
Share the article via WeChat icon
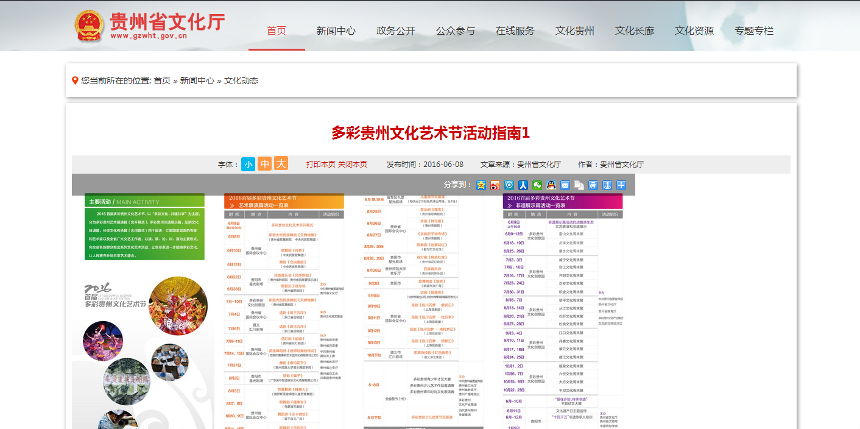(537, 185)
